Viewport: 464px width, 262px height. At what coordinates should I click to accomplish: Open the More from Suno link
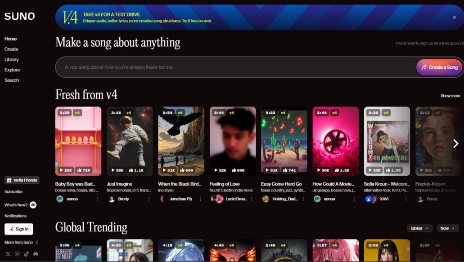(18, 243)
